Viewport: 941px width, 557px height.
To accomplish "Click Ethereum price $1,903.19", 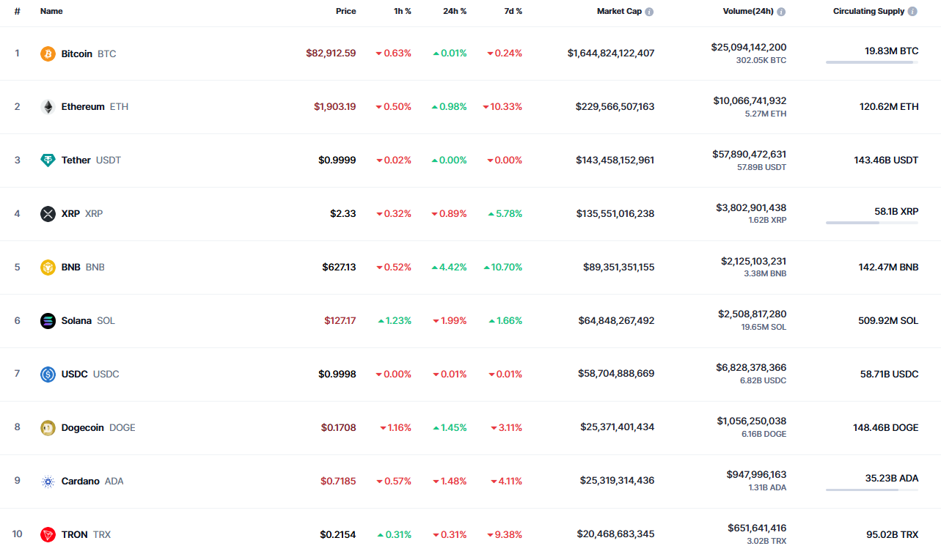I will coord(335,107).
